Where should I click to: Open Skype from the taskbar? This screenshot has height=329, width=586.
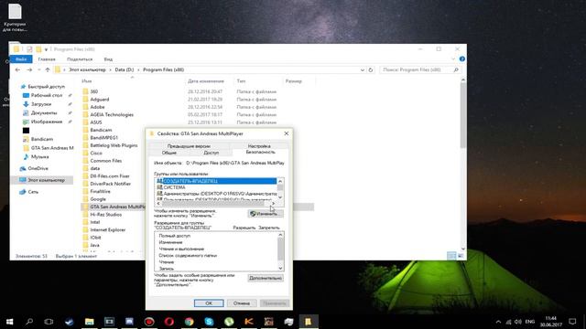[209, 321]
